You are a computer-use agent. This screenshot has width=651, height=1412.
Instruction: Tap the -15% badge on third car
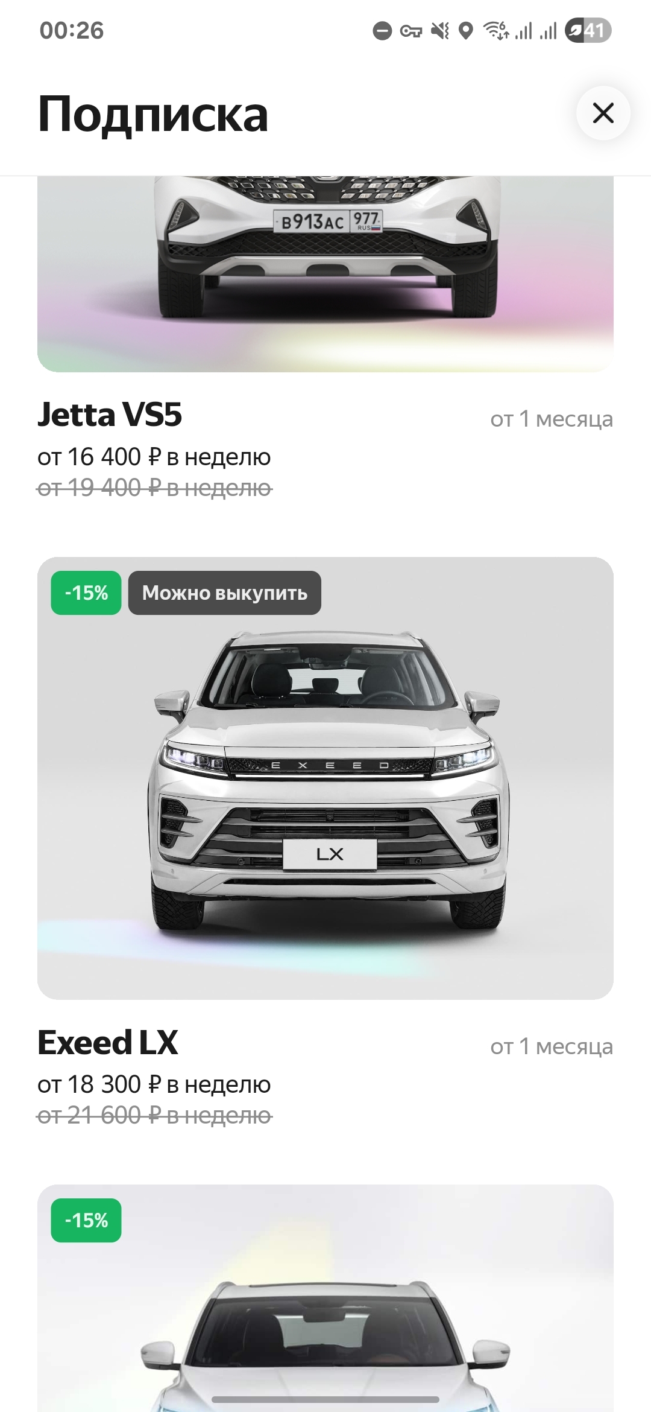click(86, 1220)
